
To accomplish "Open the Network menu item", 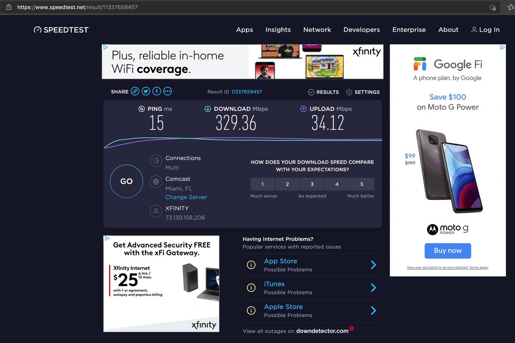I will coord(317,30).
